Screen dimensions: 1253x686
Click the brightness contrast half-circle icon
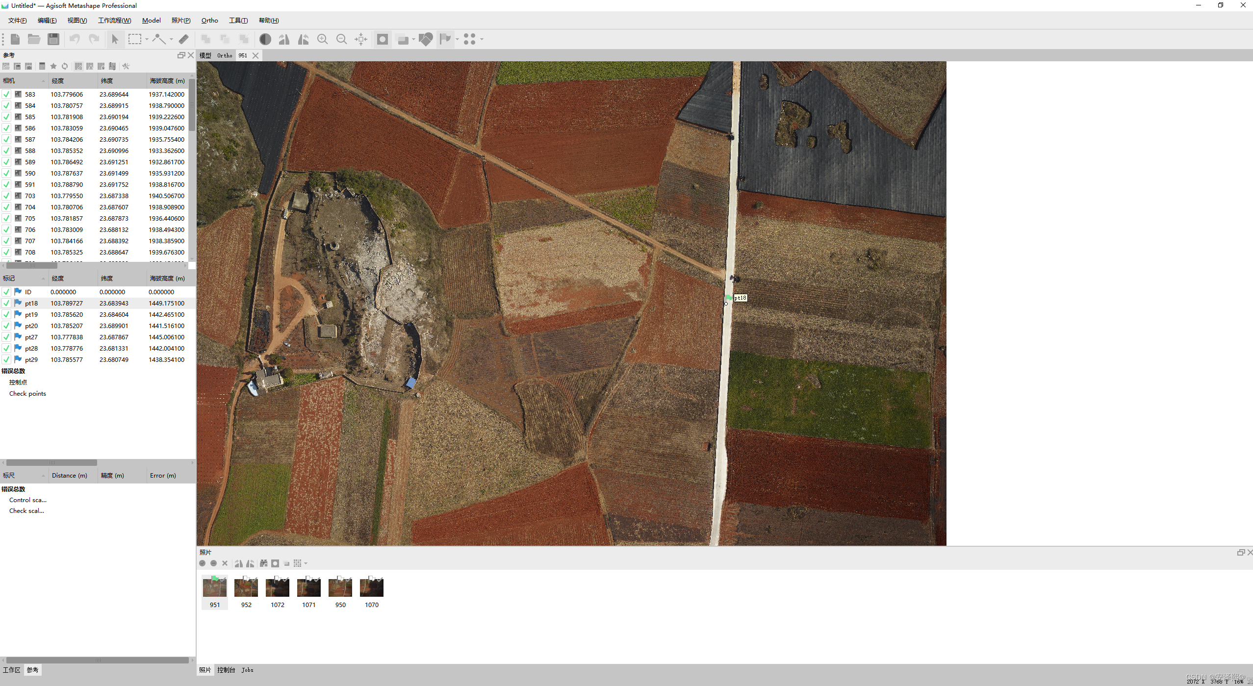(265, 39)
